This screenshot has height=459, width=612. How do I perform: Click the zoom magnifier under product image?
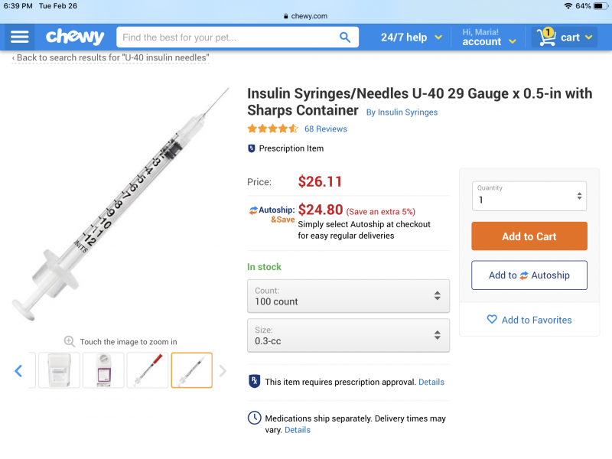70,341
